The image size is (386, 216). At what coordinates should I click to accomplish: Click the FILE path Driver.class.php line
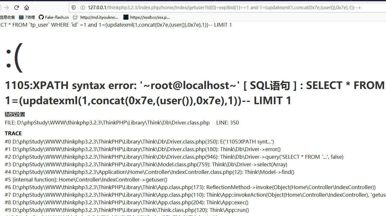click(x=107, y=123)
